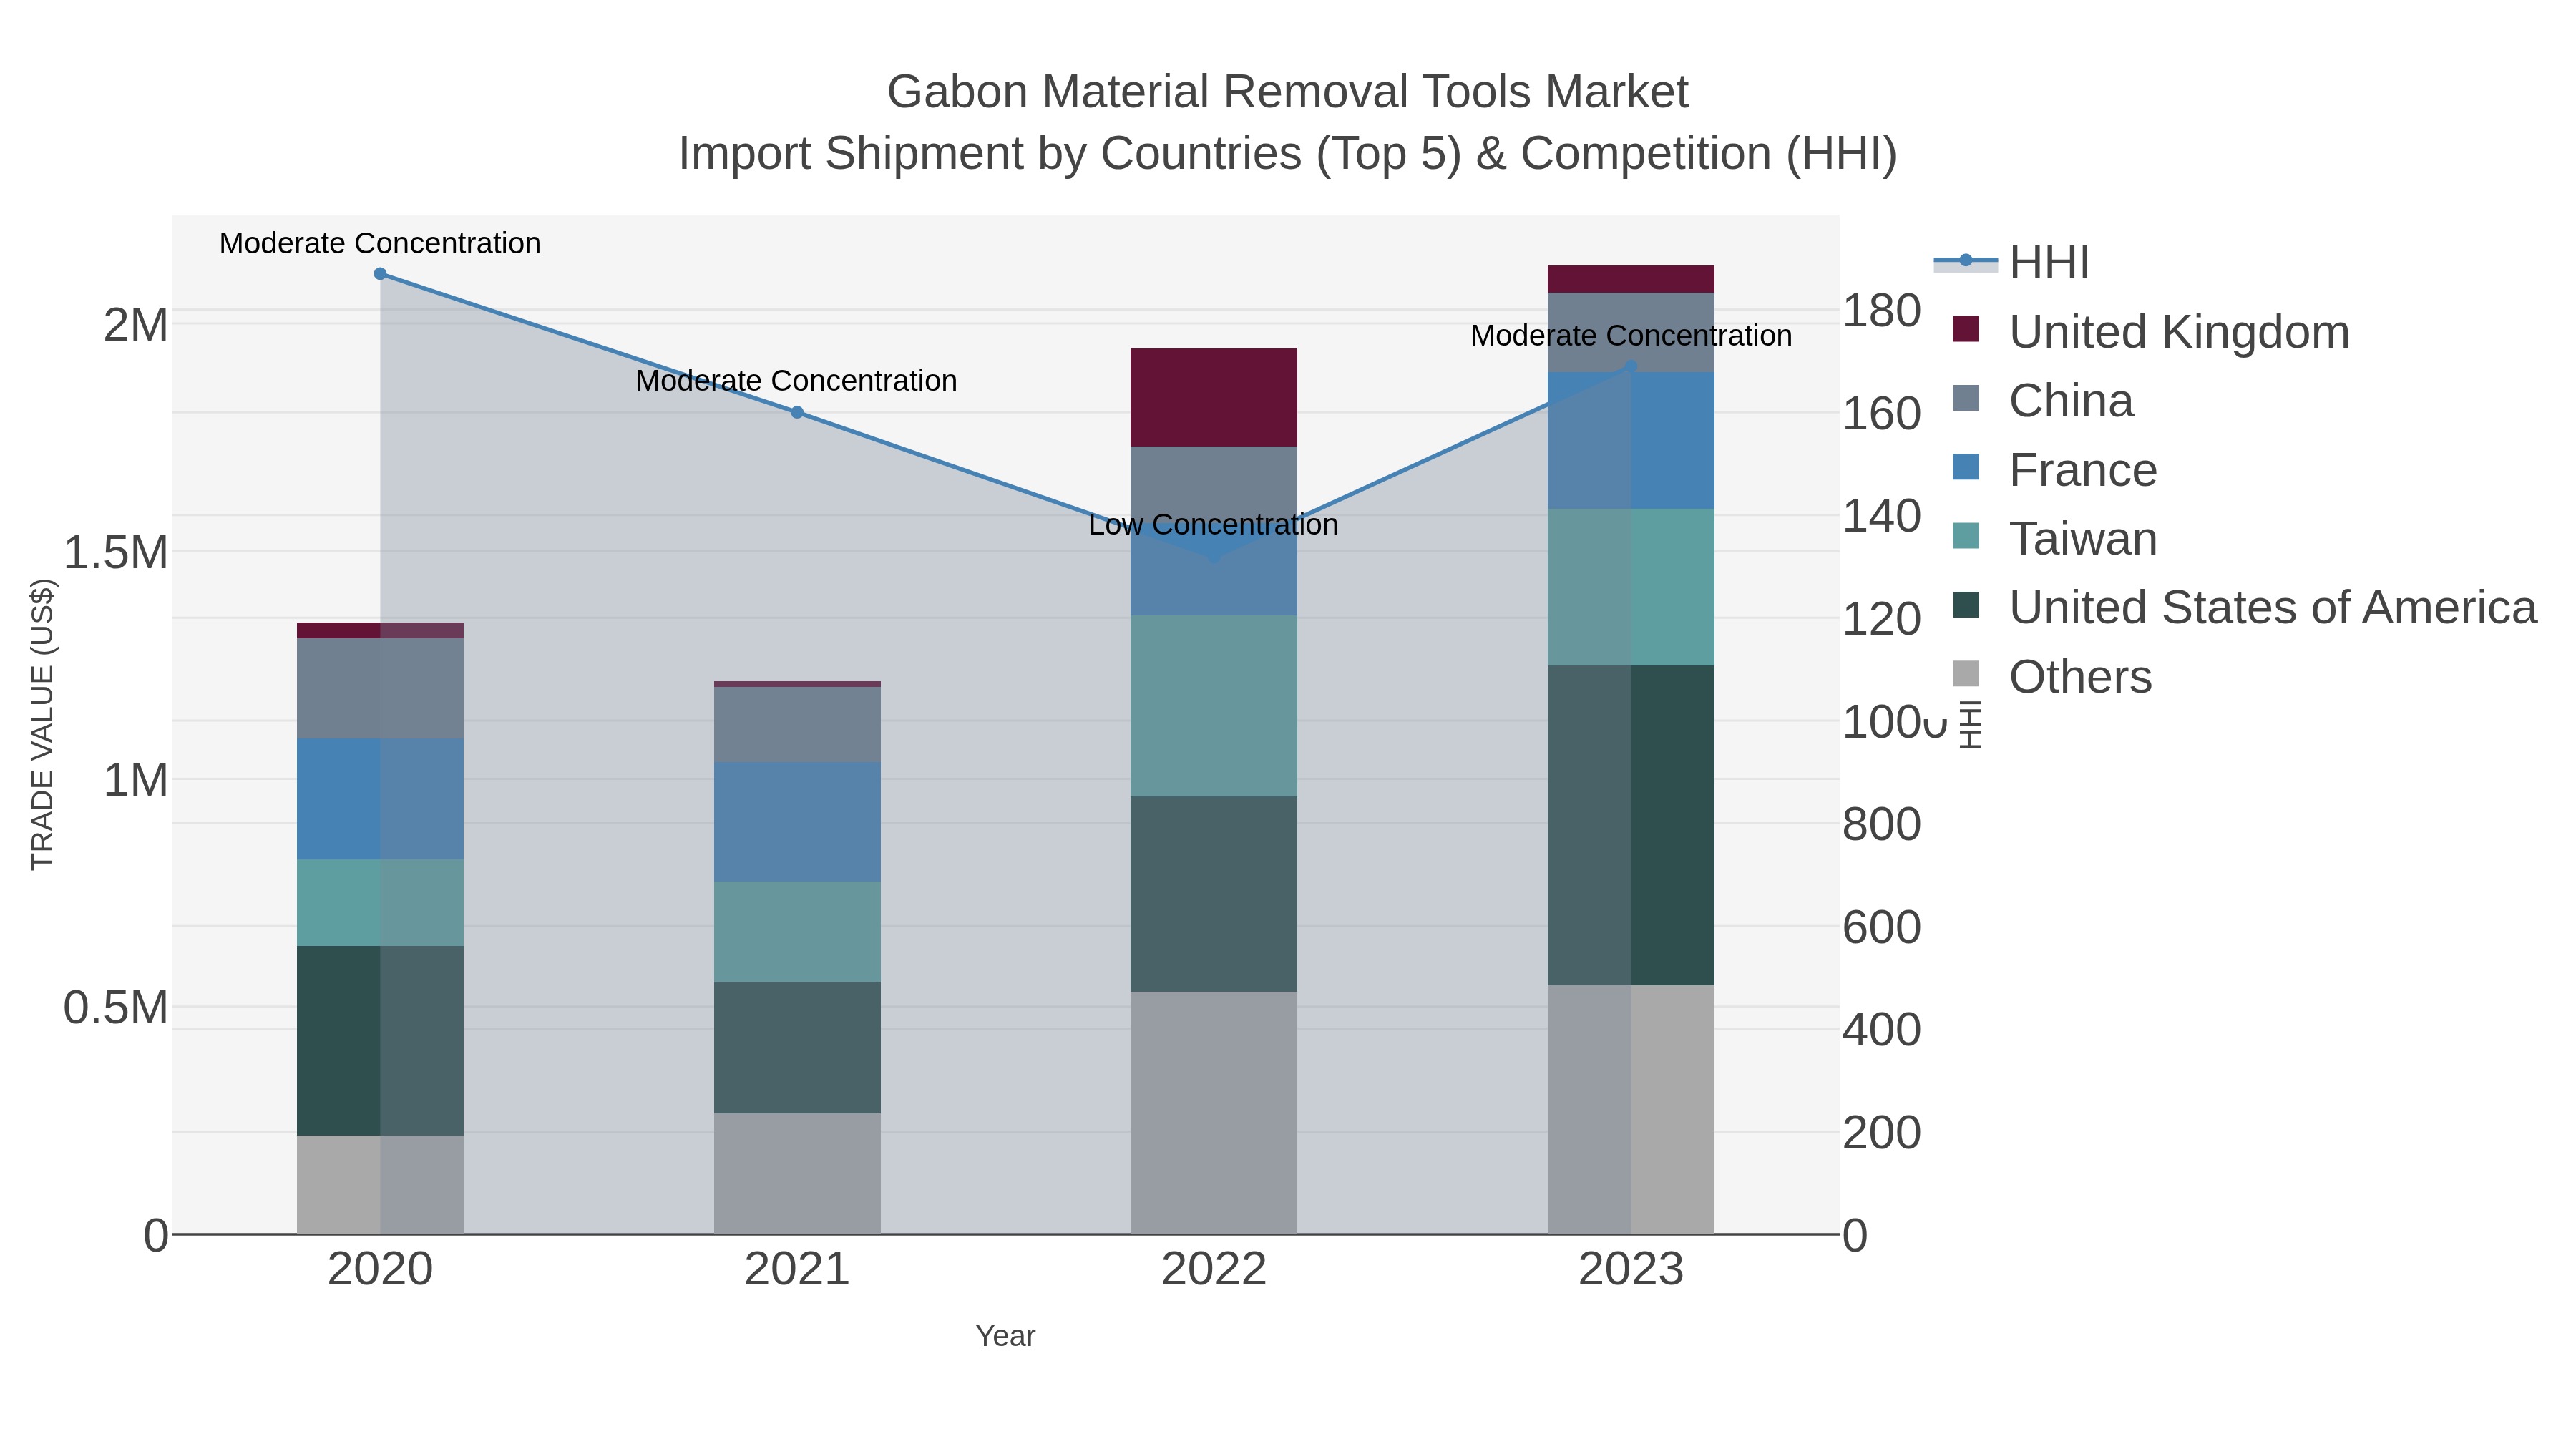The image size is (2576, 1449).
Task: Click the 2020 China bar segment
Action: [x=380, y=688]
